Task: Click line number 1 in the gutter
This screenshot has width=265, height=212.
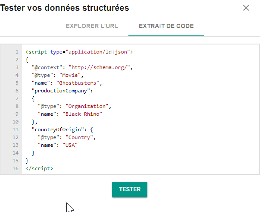Action: (16, 52)
